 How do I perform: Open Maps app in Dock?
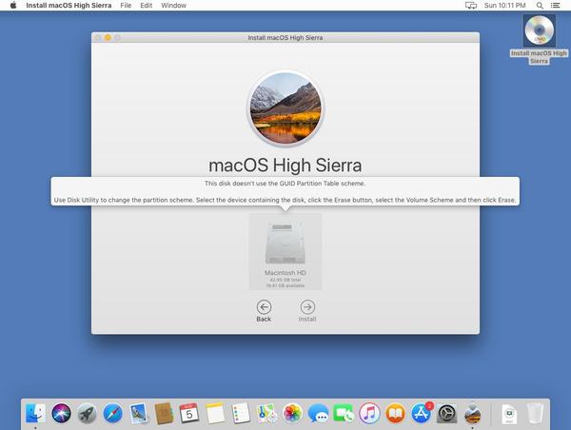coord(266,414)
